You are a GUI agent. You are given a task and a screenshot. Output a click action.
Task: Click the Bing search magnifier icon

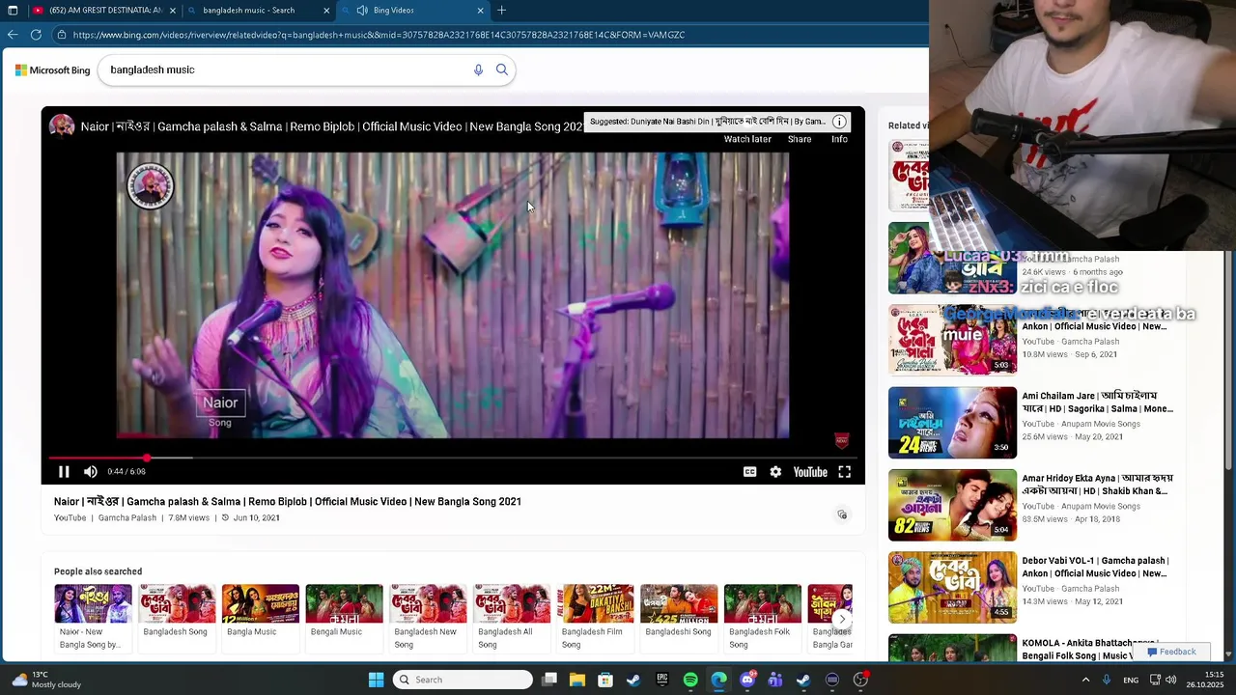point(502,69)
